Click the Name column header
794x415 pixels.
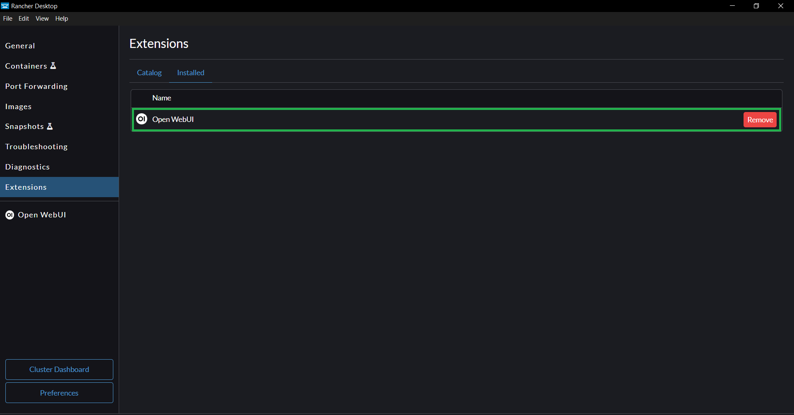click(162, 98)
